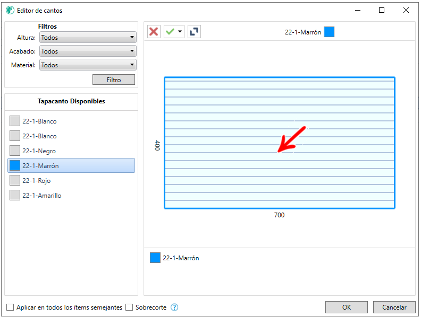Screen dimensions: 421x317
Task: Click the 22-1-Marrón label in top toolbar
Action: click(303, 32)
